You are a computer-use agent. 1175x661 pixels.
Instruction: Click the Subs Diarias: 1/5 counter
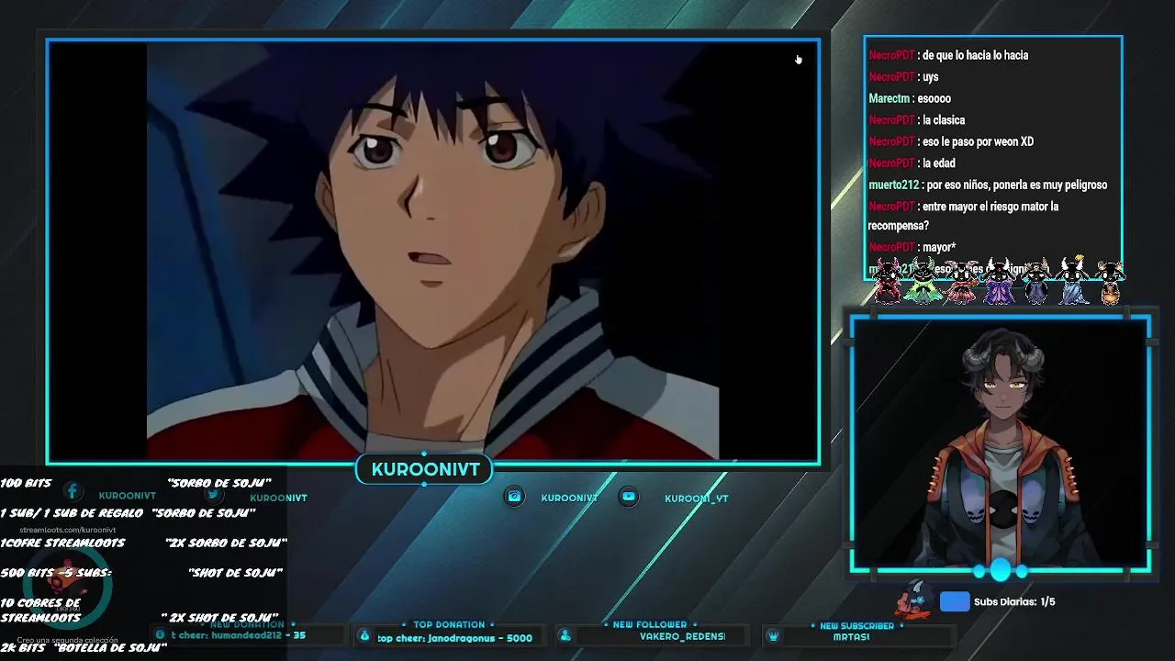pyautogui.click(x=1014, y=601)
